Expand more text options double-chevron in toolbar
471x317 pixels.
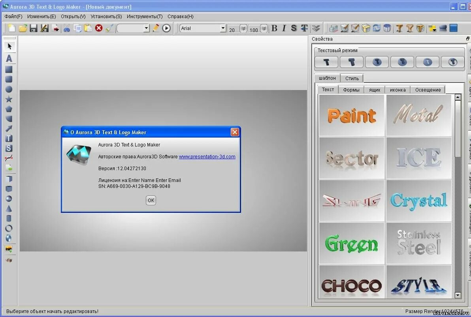(x=316, y=28)
